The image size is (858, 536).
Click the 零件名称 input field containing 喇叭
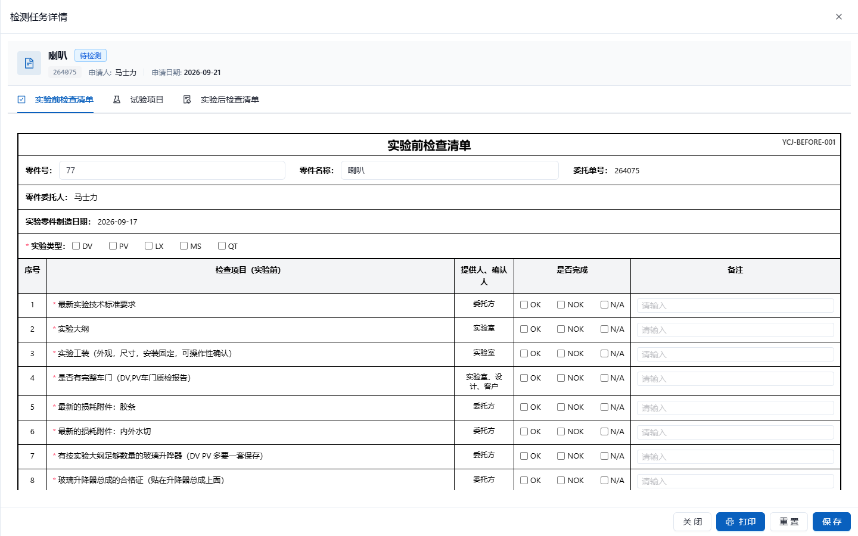(x=449, y=170)
